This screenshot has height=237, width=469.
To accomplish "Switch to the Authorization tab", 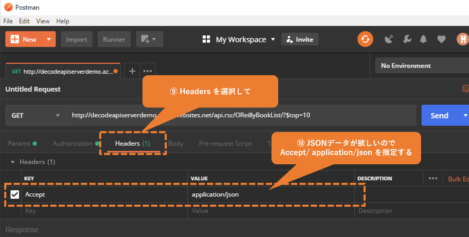I will (x=75, y=144).
